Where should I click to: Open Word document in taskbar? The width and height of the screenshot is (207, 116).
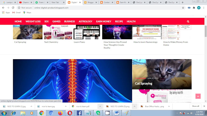(x=117, y=113)
